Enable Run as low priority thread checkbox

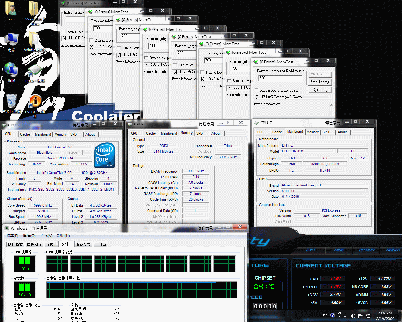(257, 90)
